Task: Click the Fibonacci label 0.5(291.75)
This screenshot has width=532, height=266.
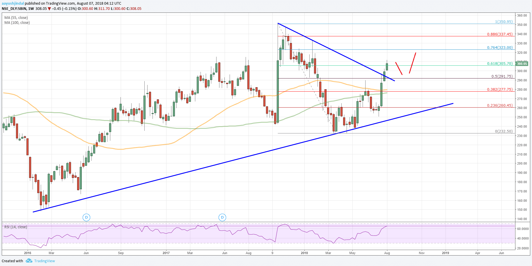Action: [x=502, y=76]
